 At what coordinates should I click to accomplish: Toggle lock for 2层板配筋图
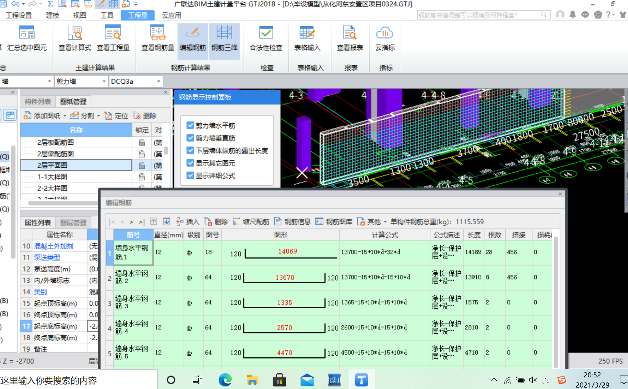[x=142, y=142]
